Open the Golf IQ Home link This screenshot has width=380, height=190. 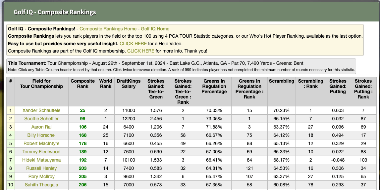pyautogui.click(x=155, y=29)
